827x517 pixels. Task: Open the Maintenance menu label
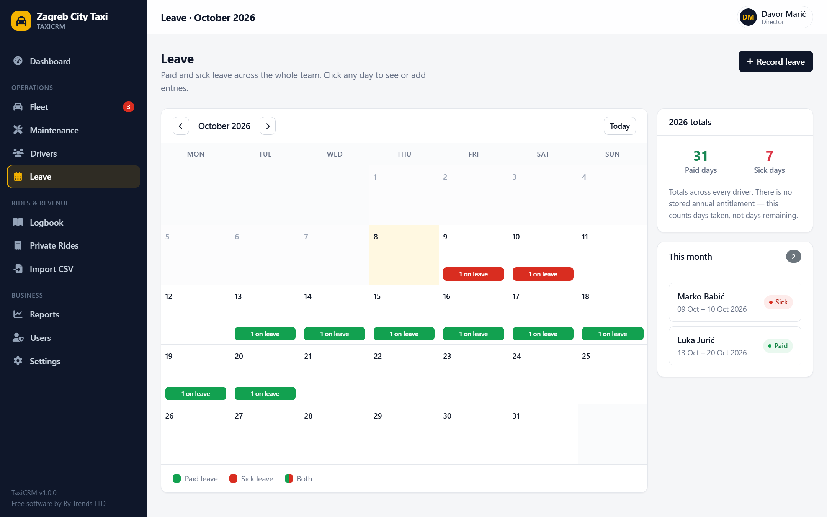pos(54,130)
